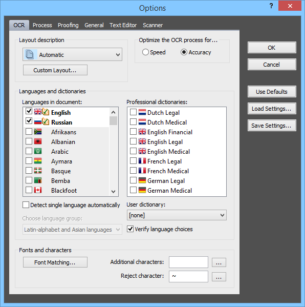
Task: Click the Canadian flag beside Blackfoot
Action: (38, 190)
